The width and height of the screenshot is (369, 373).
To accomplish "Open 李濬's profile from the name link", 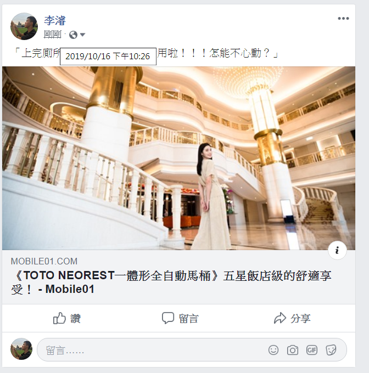I will pos(55,20).
